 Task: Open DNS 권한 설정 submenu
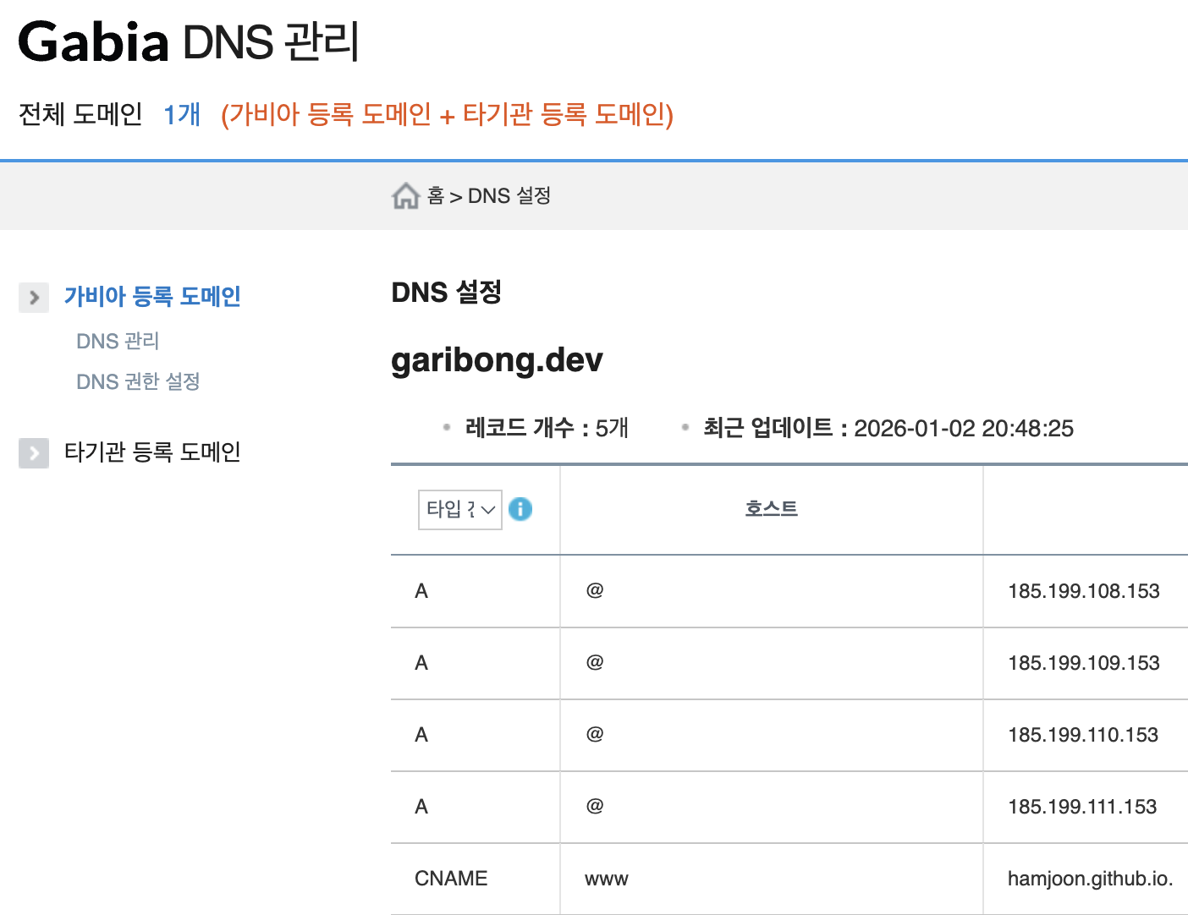click(x=138, y=381)
